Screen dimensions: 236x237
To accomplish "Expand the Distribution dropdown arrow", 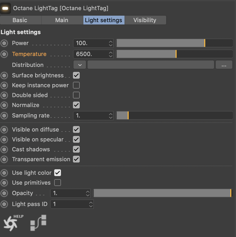I will [x=80, y=65].
